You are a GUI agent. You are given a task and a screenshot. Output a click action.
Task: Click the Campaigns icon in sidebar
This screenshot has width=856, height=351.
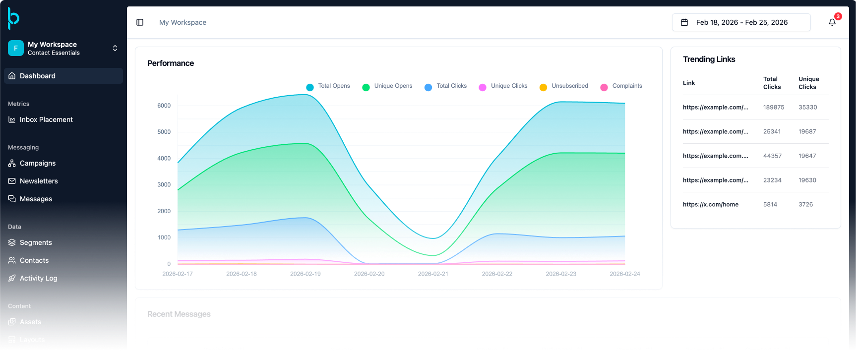tap(12, 163)
